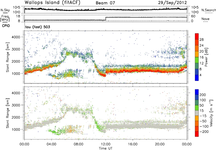Screen dimensions: 216x150
Task: Click the 2000 label on power panel axis
Action: coord(16,61)
